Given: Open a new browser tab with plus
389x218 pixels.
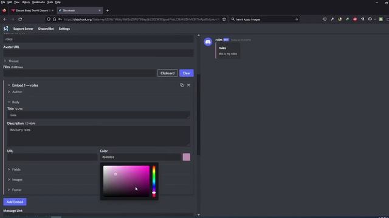Looking at the screenshot, I should [x=108, y=11].
